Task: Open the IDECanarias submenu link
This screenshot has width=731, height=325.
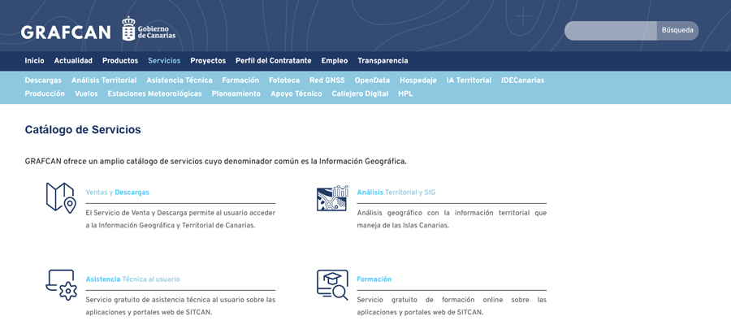Action: pos(522,80)
